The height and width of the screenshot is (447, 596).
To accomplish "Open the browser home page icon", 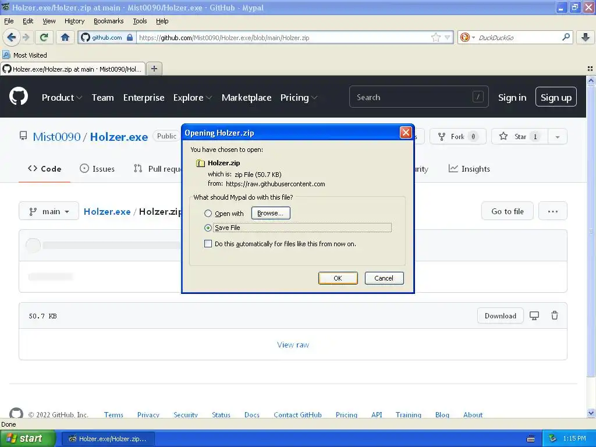I will [65, 37].
